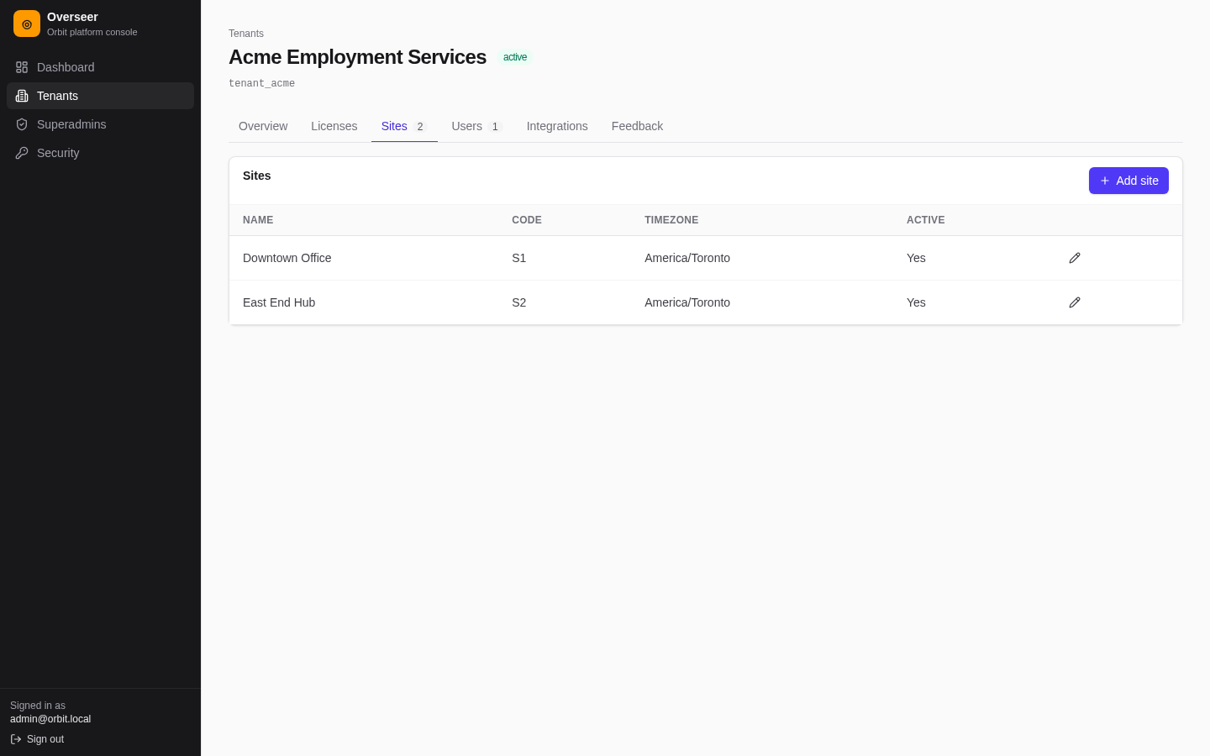The height and width of the screenshot is (756, 1210).
Task: Click the Tenants breadcrumb link
Action: coord(246,34)
